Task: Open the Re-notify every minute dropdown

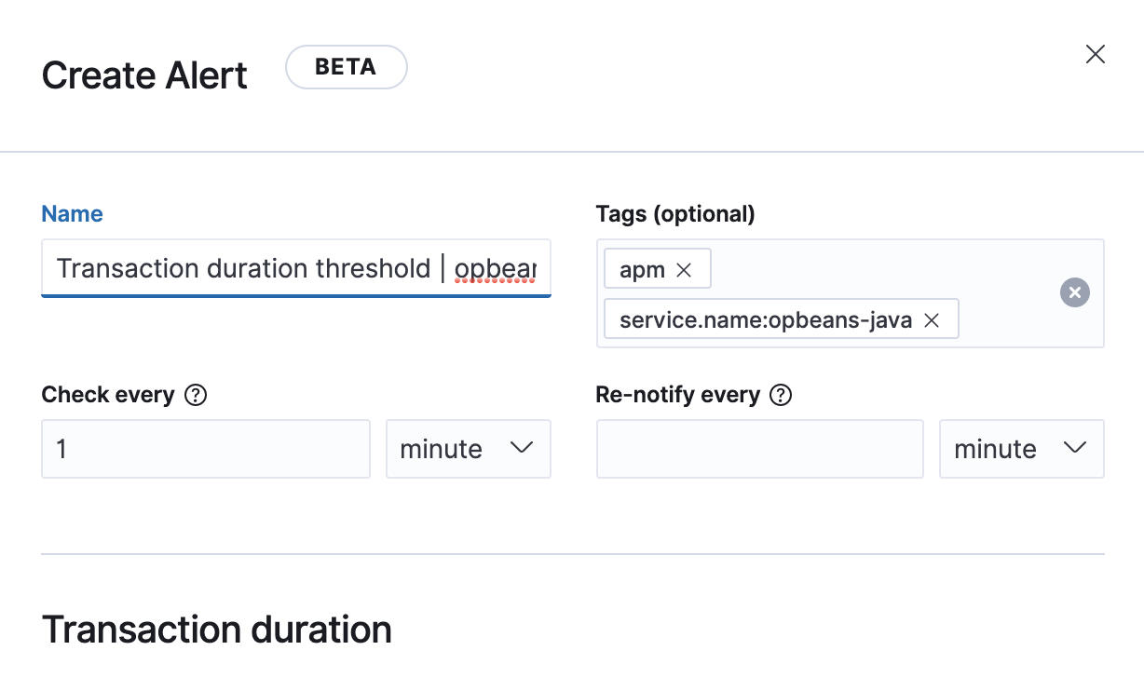Action: click(1022, 449)
